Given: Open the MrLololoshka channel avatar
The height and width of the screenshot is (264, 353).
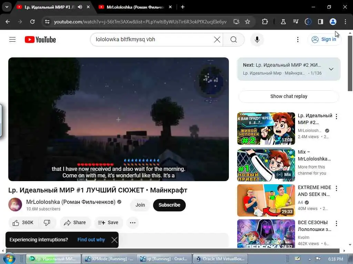Looking at the screenshot, I should click(15, 205).
